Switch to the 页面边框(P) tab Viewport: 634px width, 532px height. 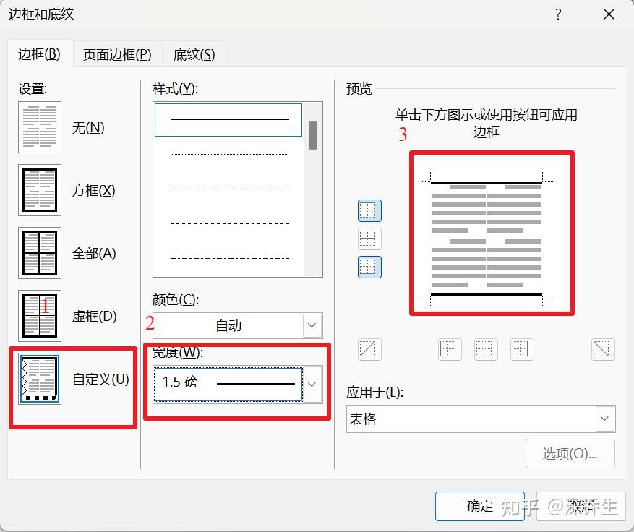coord(117,54)
